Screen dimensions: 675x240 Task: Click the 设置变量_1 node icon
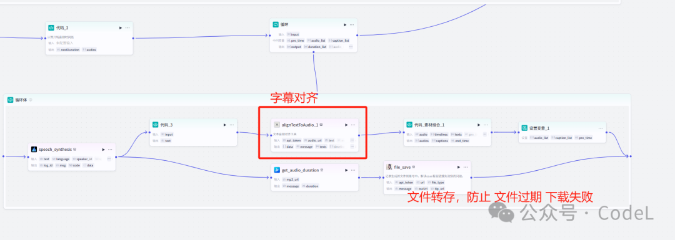[524, 128]
